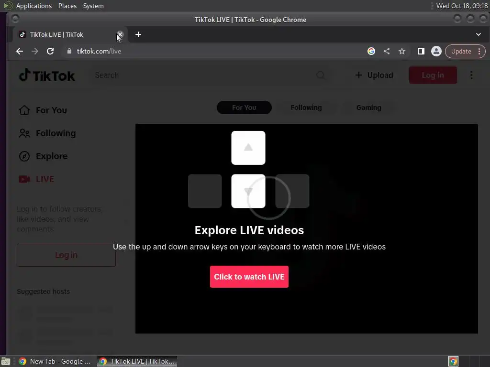Open the tab search dropdown chevron
This screenshot has height=367, width=490.
coord(479,34)
